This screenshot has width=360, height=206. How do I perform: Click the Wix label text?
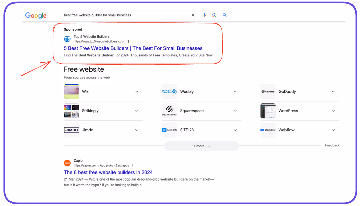coord(85,92)
